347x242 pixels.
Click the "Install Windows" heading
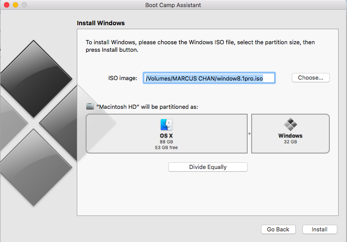click(101, 23)
